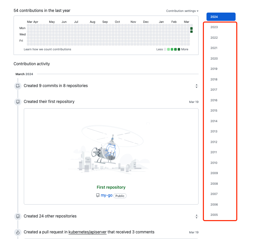
Task: Click 'Learn how we count contributions'
Action: [47, 49]
